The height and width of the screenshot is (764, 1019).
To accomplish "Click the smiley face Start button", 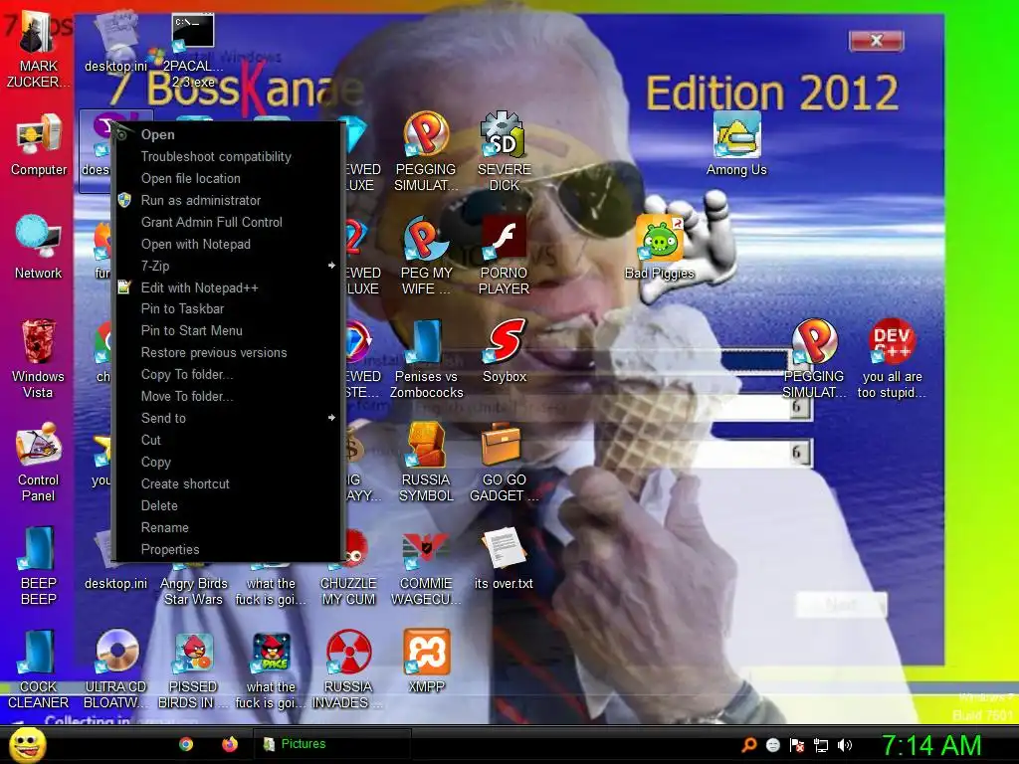I will 27,744.
